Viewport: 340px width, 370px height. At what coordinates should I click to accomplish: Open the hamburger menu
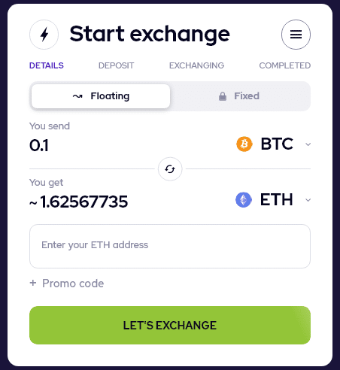296,35
